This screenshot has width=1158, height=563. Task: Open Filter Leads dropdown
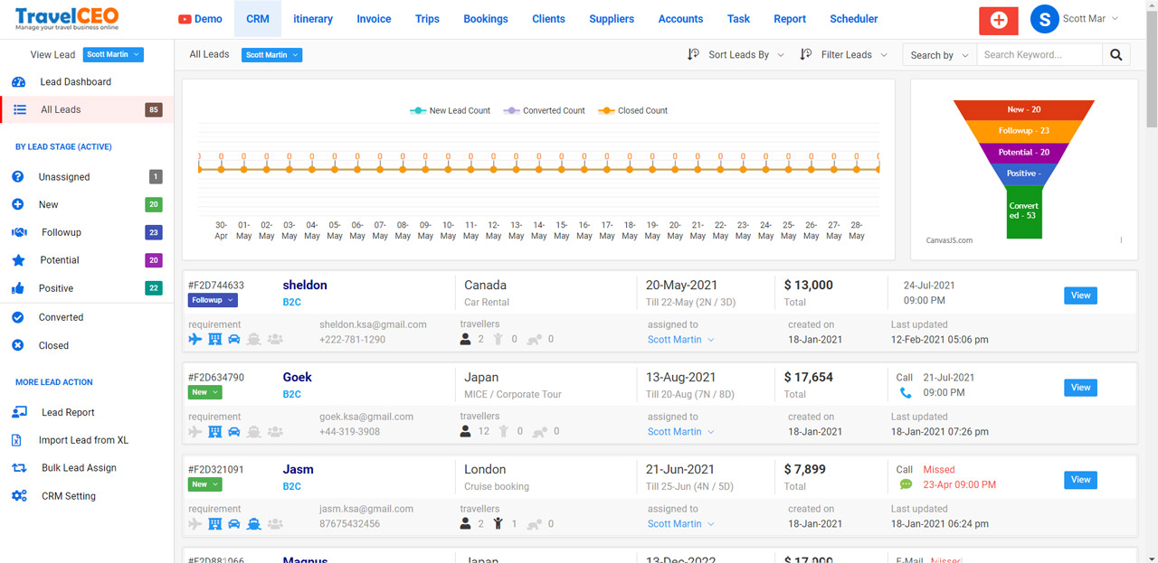pyautogui.click(x=844, y=55)
